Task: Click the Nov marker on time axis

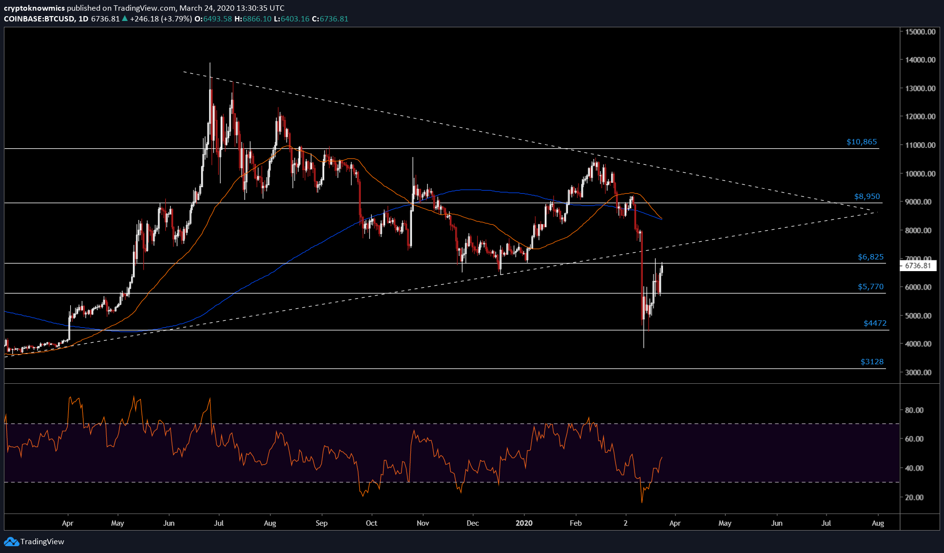Action: (x=423, y=523)
